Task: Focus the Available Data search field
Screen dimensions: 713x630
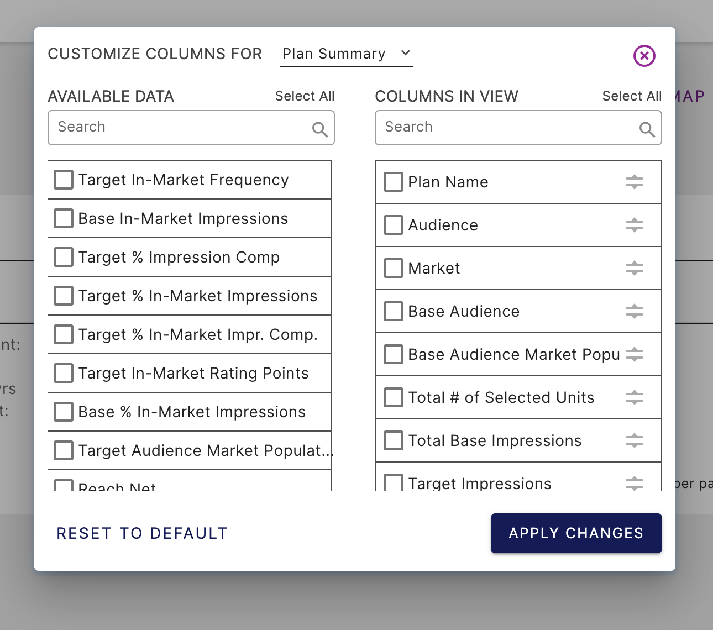Action: [x=191, y=128]
